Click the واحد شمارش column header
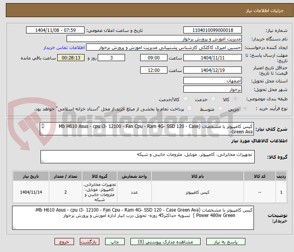Image resolution: width=294 pixels, height=252 pixels. (134, 176)
